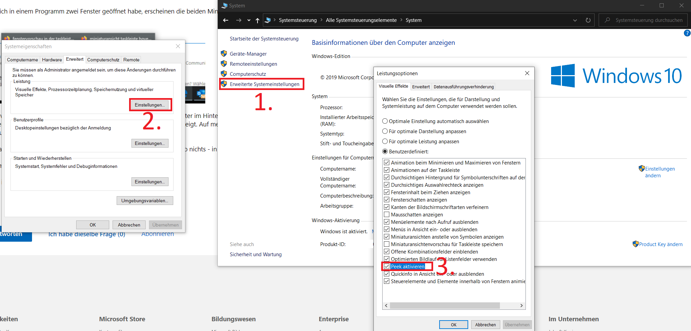Toggle Peek aktivieren checkbox

tap(387, 266)
